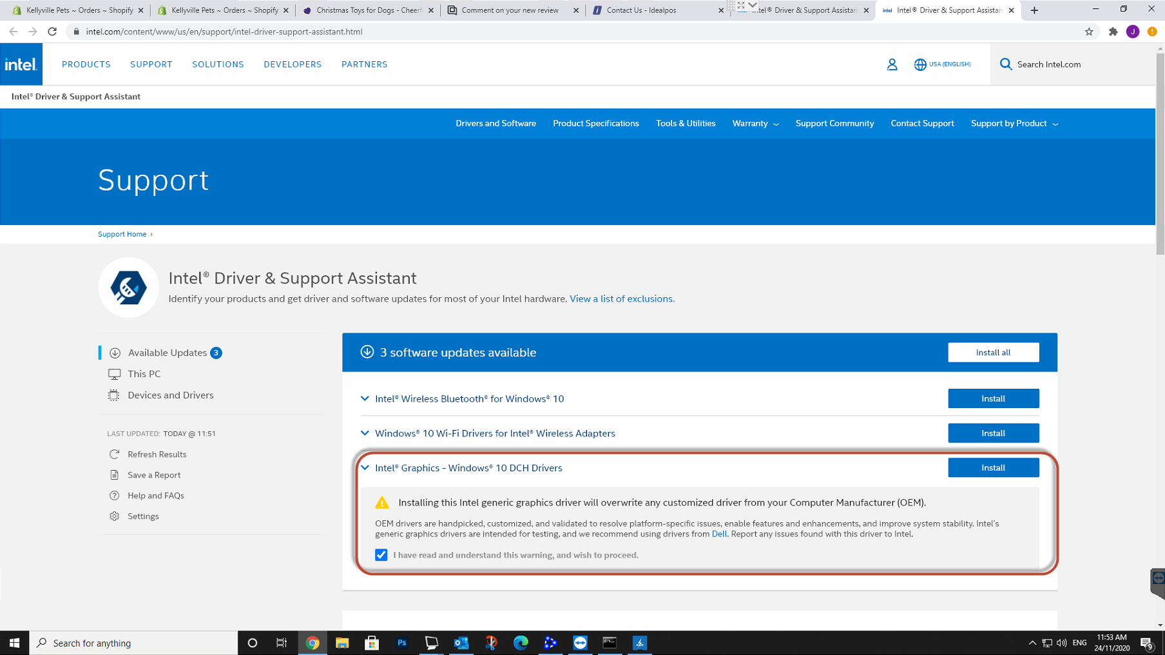
Task: Open View a list of exclusions link
Action: click(x=622, y=299)
